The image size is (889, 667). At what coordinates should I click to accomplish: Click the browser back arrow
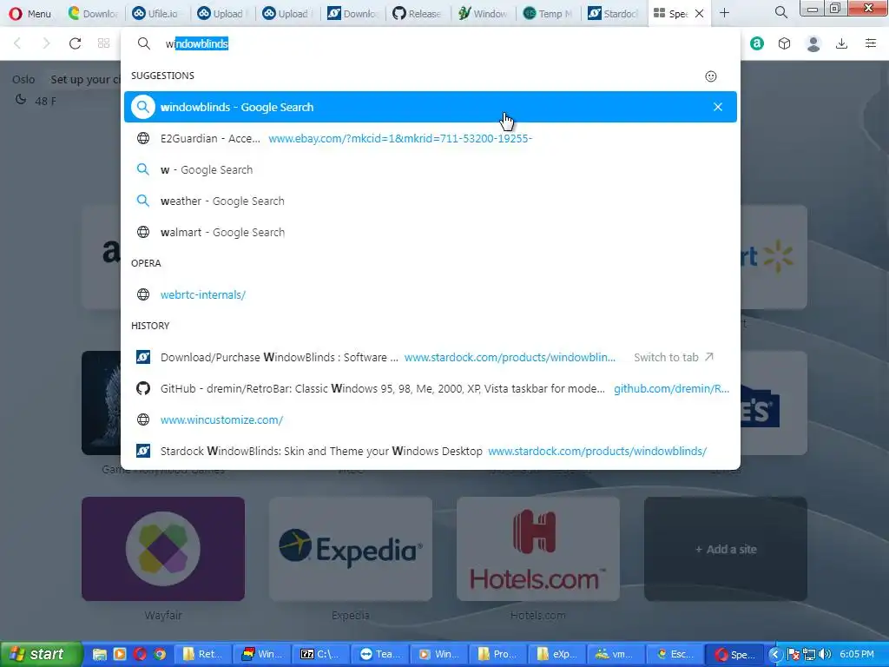(x=17, y=43)
